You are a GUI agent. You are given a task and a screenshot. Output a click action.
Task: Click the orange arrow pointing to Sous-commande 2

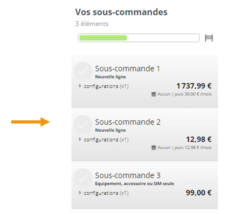click(30, 122)
